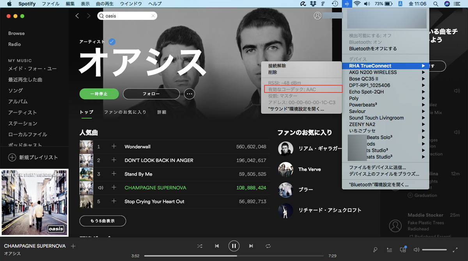Click the リアム・ギャラガー artist avatar

[285, 149]
